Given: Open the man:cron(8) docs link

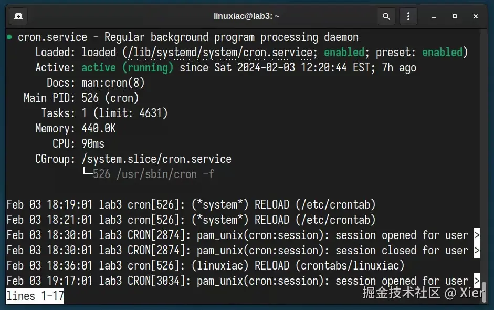Looking at the screenshot, I should tap(113, 83).
